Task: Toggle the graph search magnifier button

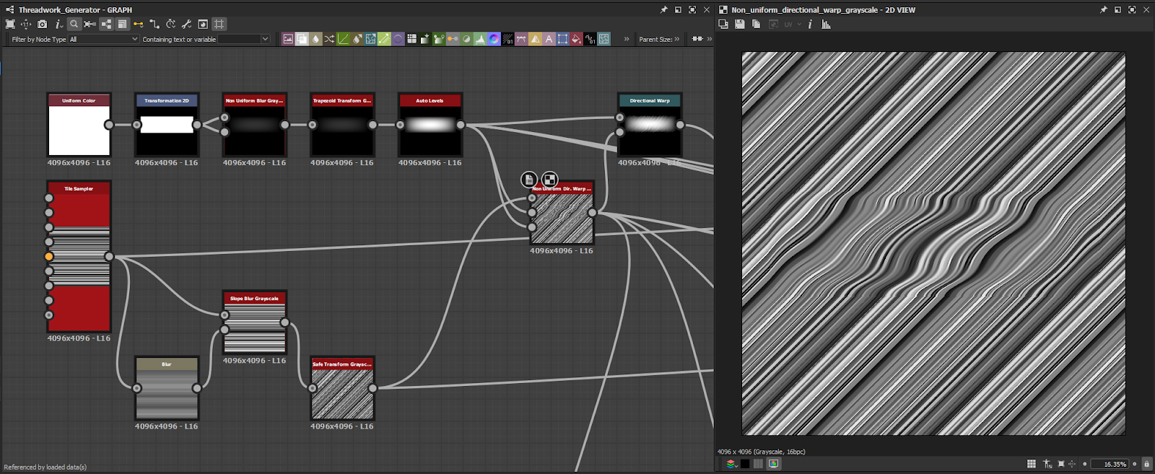Action: click(74, 25)
